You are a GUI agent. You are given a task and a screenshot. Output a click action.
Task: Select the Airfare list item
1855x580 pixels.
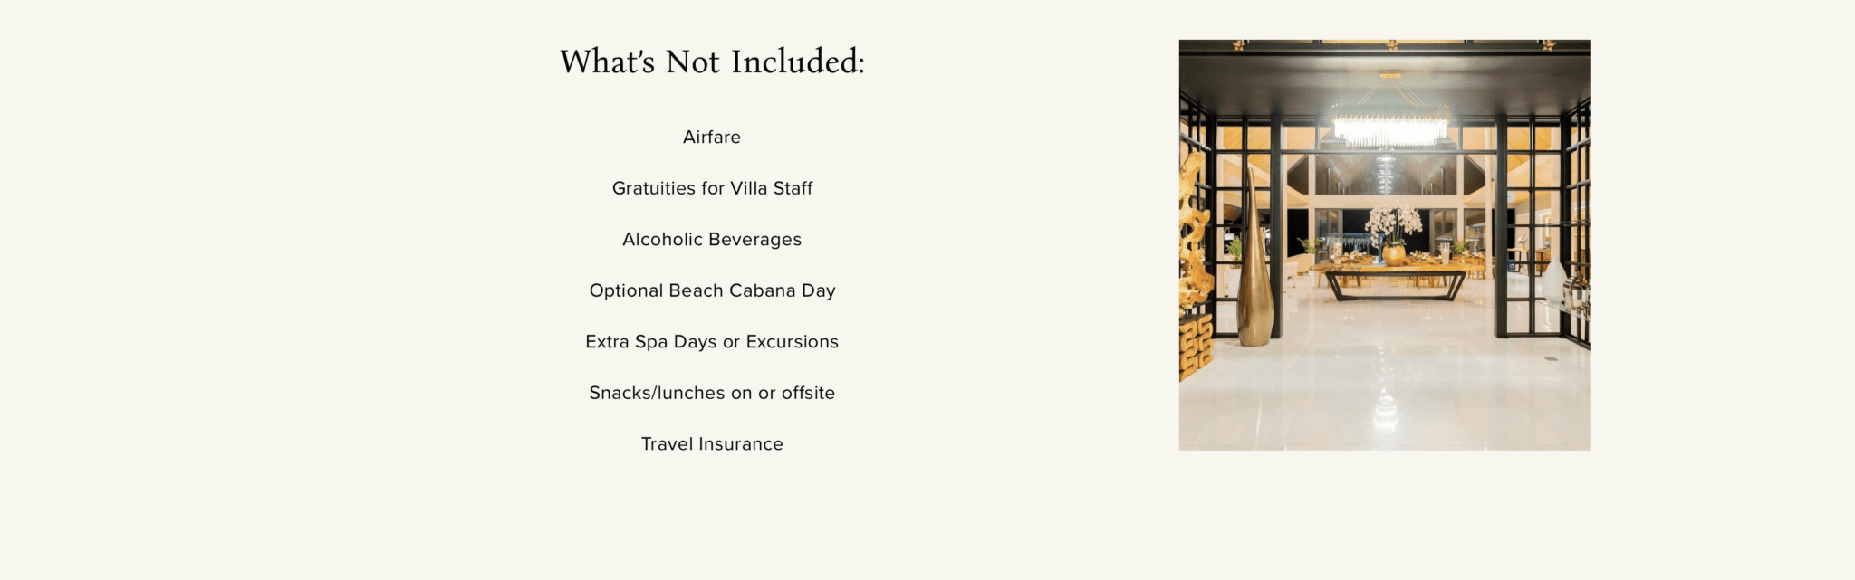click(712, 138)
